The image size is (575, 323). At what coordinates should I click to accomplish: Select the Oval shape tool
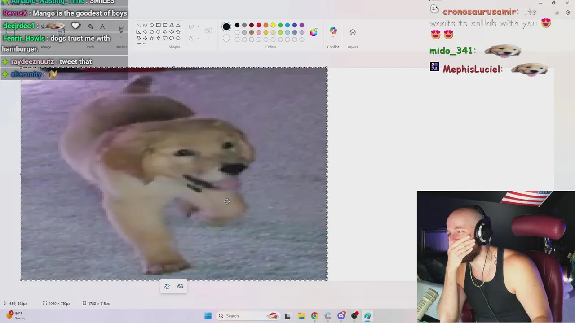point(152,25)
